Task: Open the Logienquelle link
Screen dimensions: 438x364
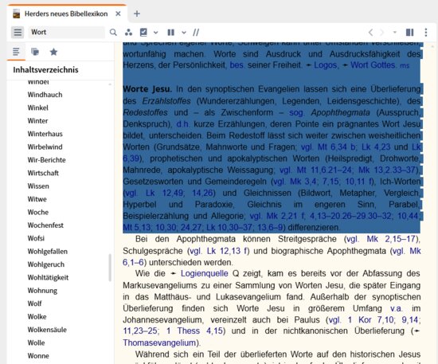Action: [x=205, y=273]
